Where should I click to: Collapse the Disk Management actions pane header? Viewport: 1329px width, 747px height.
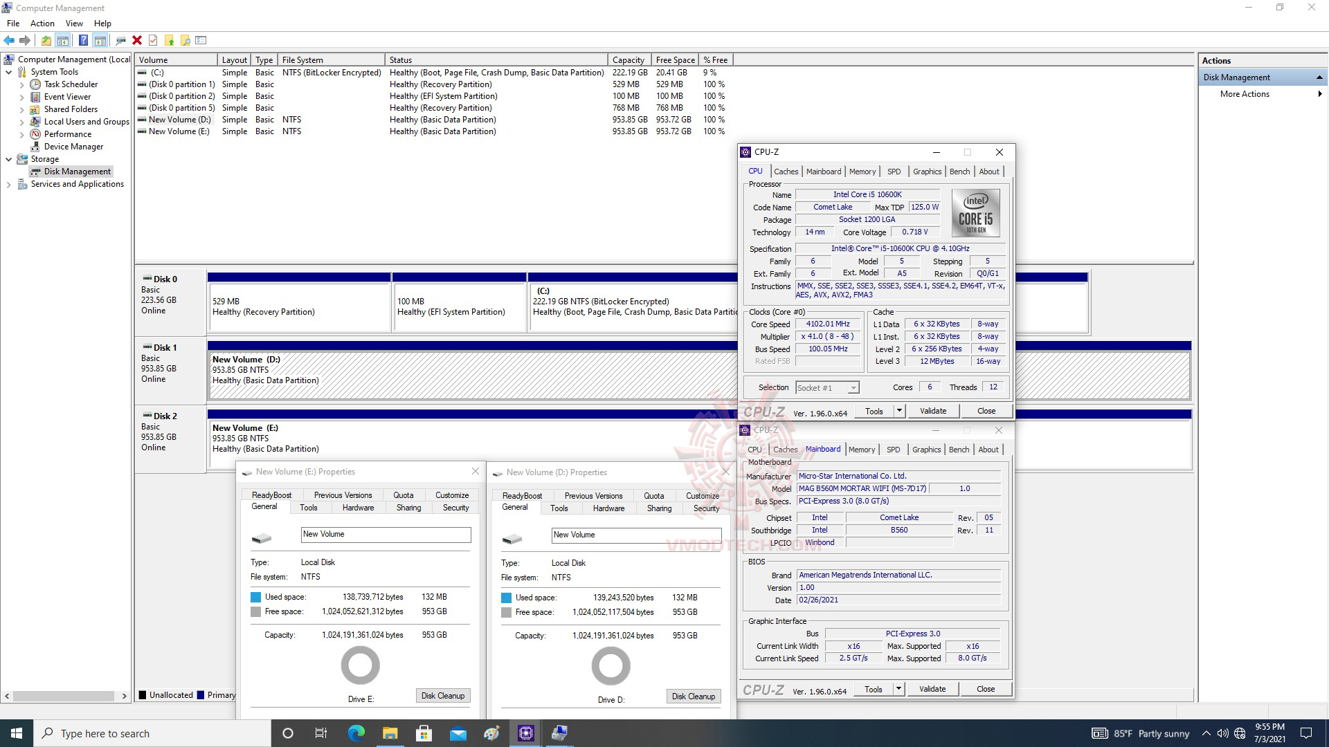(x=1320, y=77)
